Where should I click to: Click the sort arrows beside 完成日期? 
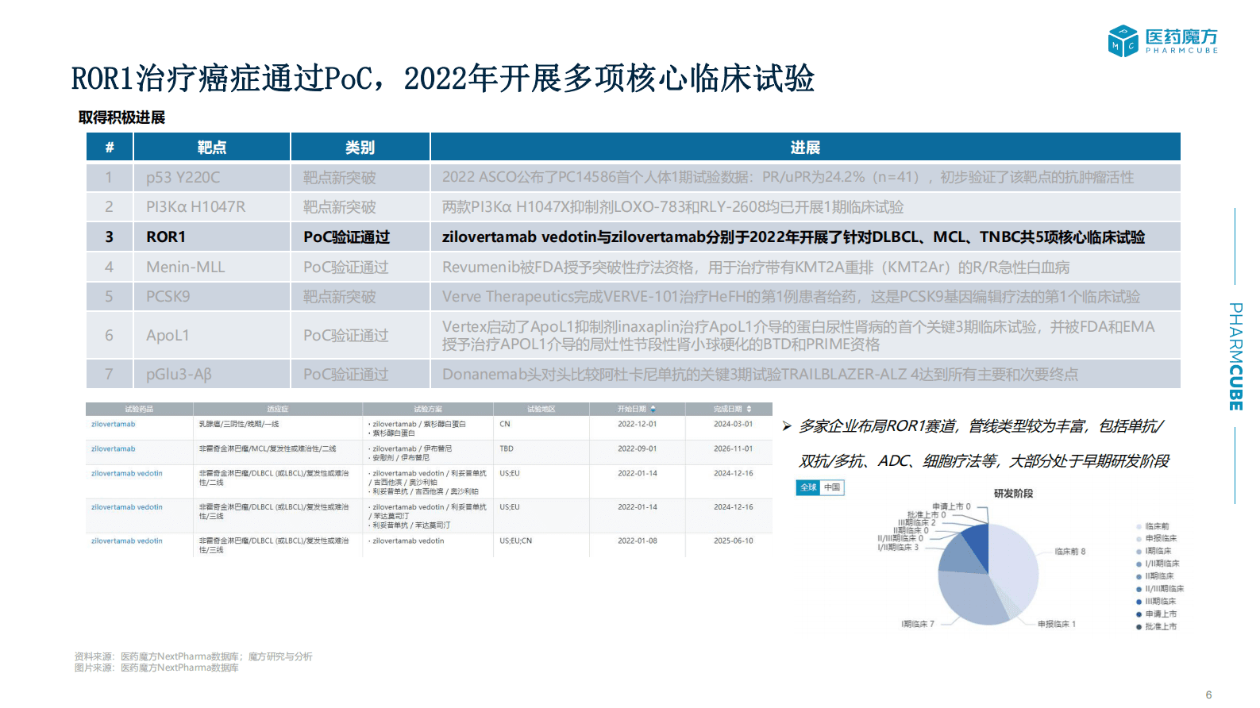749,409
